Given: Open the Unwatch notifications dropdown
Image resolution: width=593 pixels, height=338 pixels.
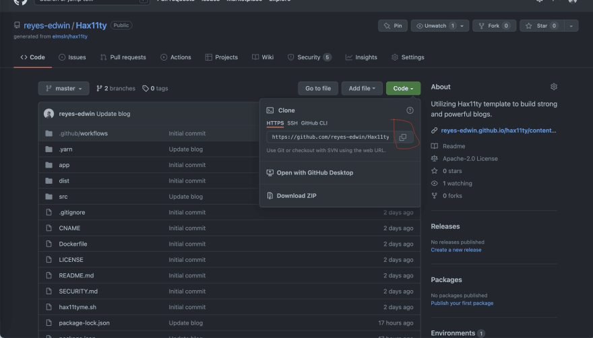Looking at the screenshot, I should click(440, 26).
